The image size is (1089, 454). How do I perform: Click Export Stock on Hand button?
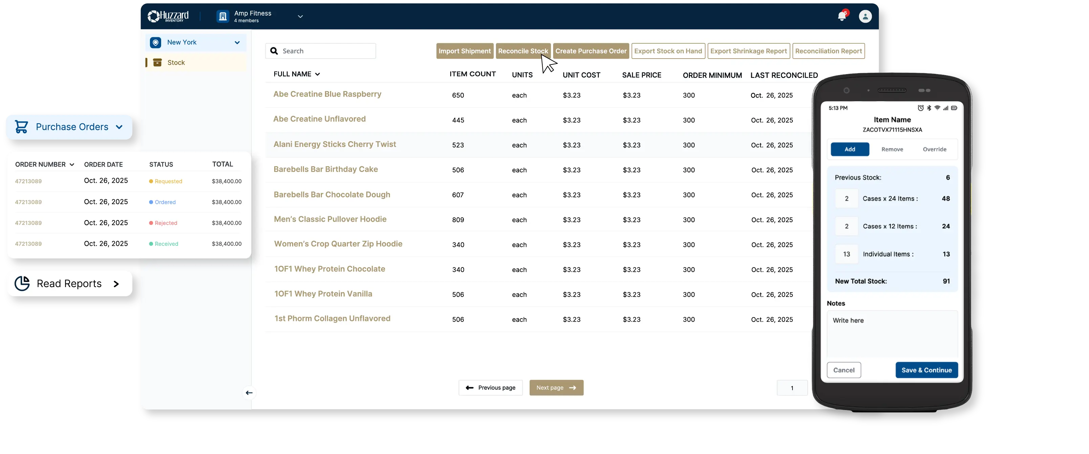(x=668, y=51)
